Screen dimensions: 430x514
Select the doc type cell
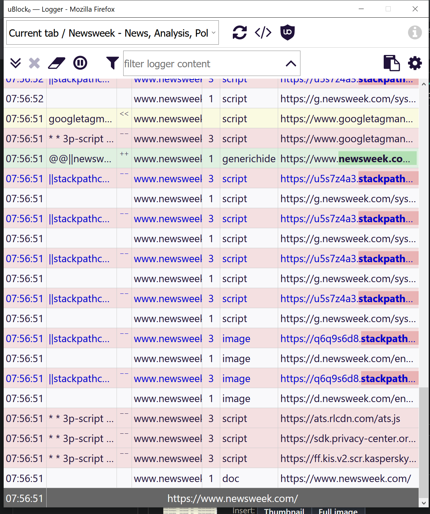click(x=249, y=478)
